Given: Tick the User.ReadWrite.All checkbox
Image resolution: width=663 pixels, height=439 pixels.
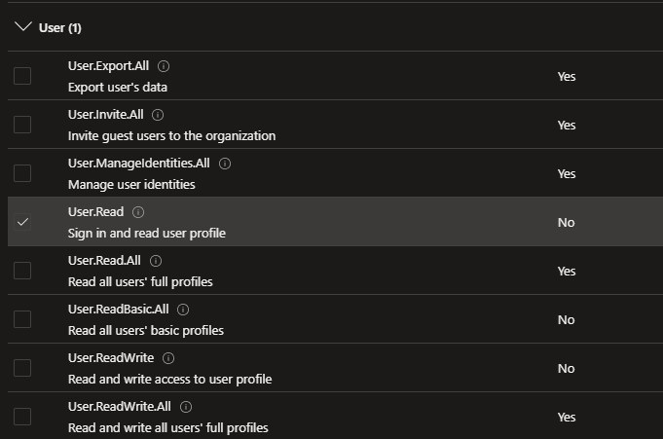Looking at the screenshot, I should (x=22, y=417).
